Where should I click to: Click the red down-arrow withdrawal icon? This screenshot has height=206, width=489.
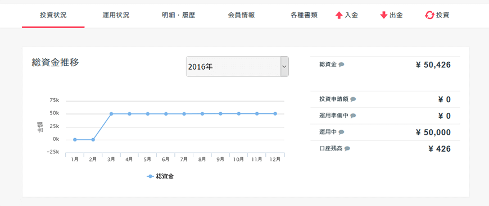(x=383, y=15)
